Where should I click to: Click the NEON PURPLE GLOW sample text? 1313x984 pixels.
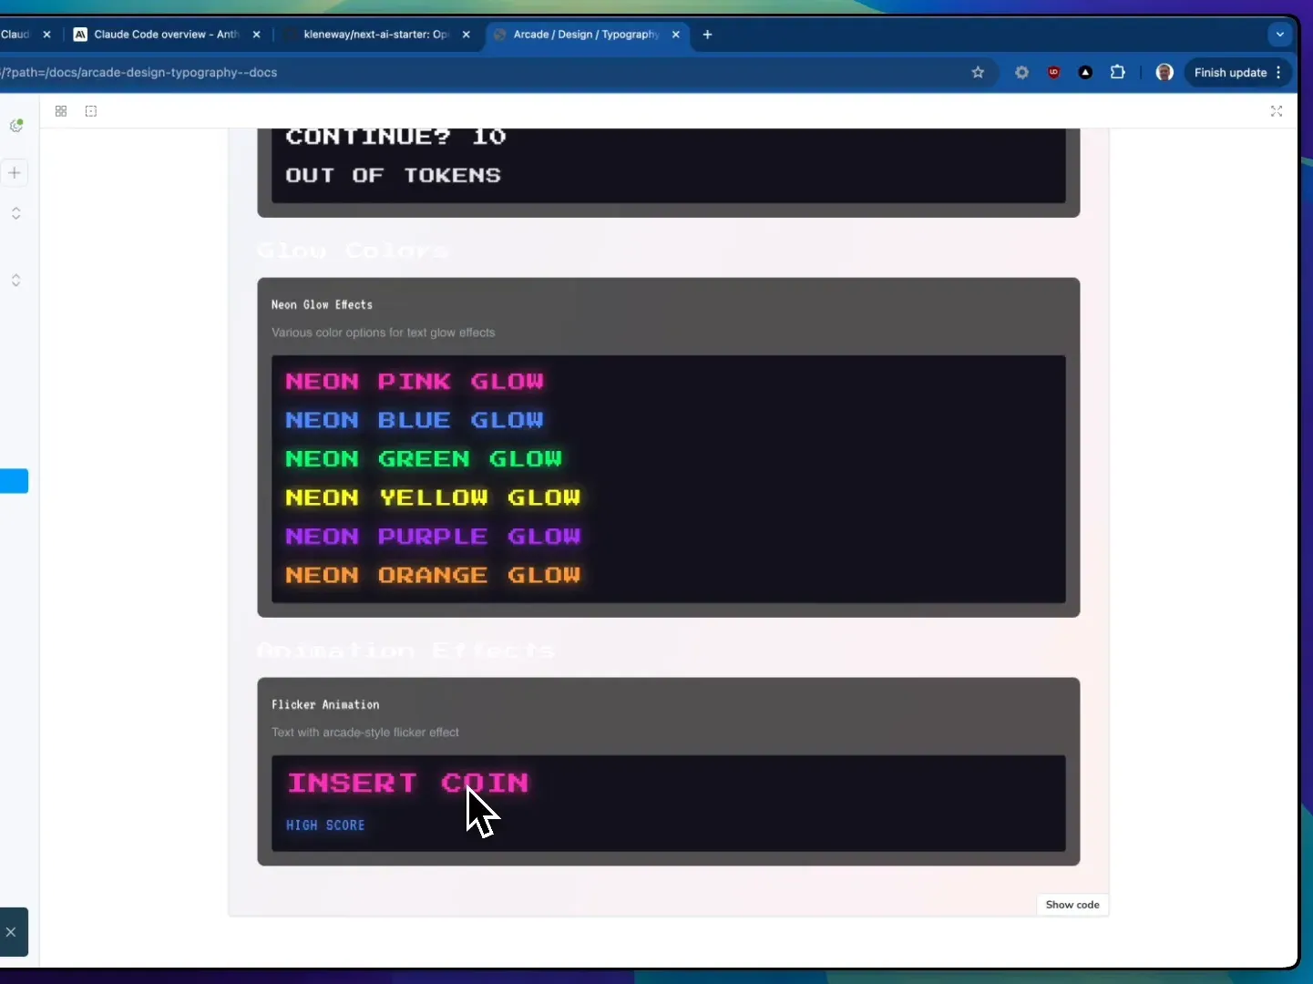pos(433,537)
